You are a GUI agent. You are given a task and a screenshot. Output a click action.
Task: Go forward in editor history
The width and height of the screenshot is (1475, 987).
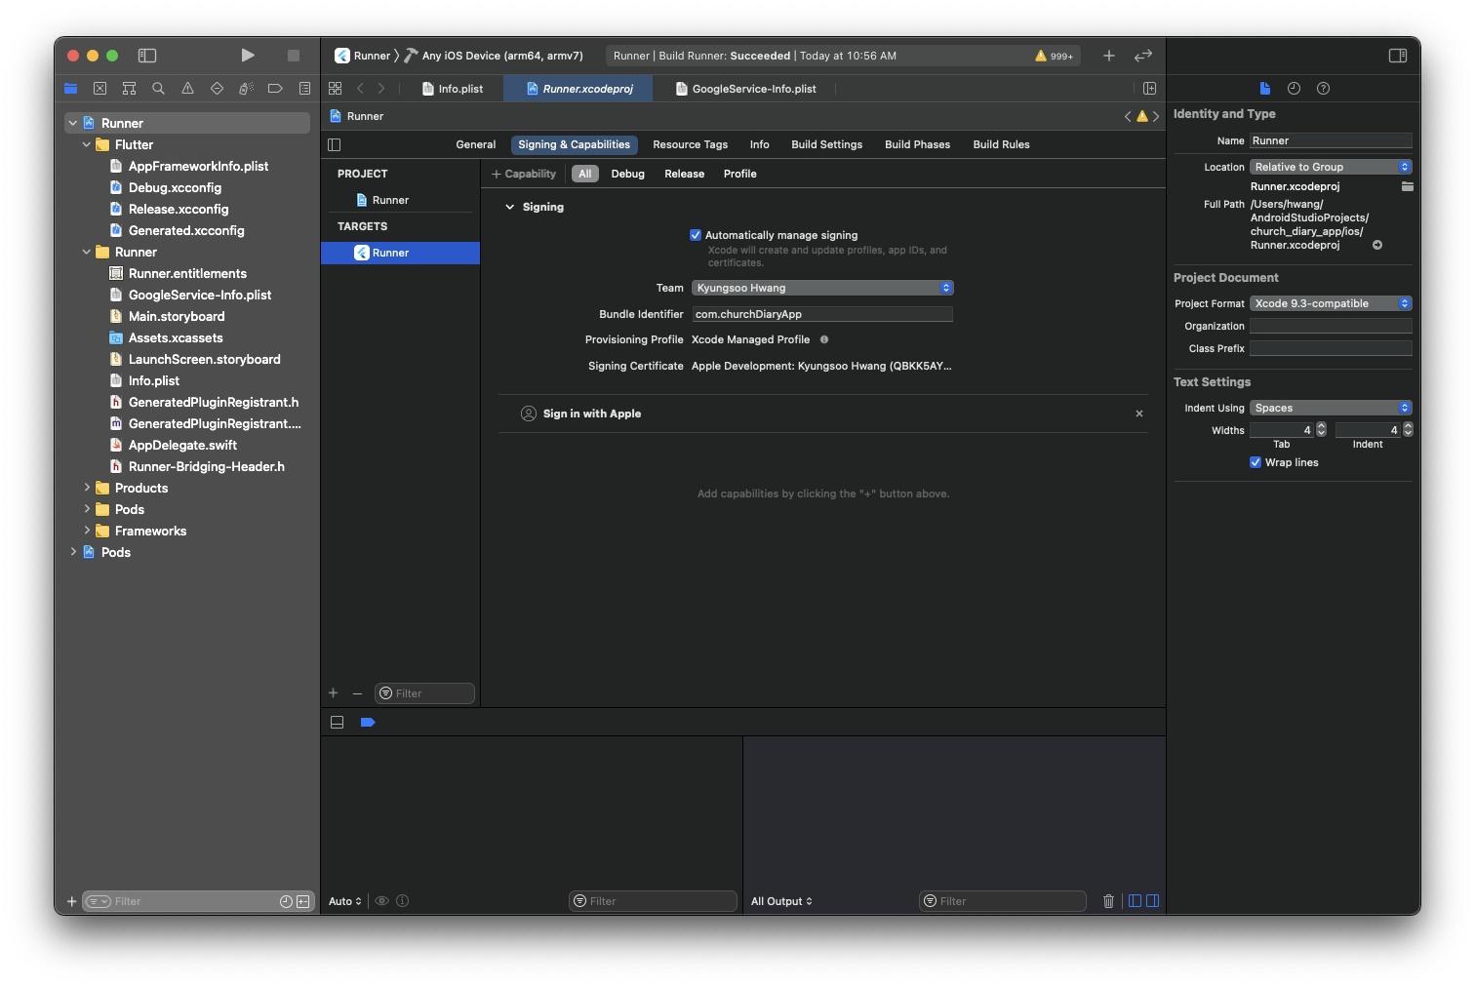(381, 89)
